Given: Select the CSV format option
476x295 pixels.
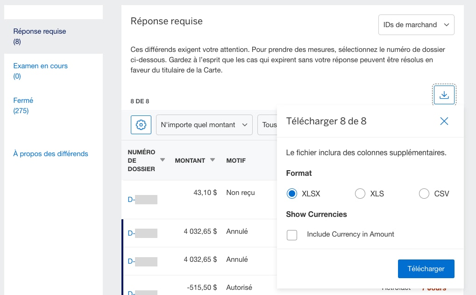Looking at the screenshot, I should click(424, 193).
